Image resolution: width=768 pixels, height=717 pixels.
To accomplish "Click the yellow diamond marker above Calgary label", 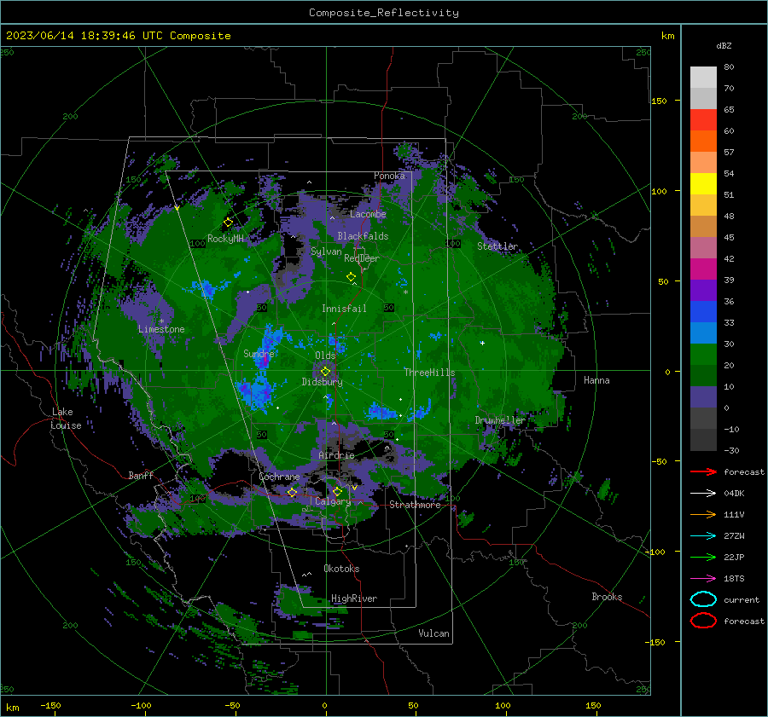I will 337,491.
